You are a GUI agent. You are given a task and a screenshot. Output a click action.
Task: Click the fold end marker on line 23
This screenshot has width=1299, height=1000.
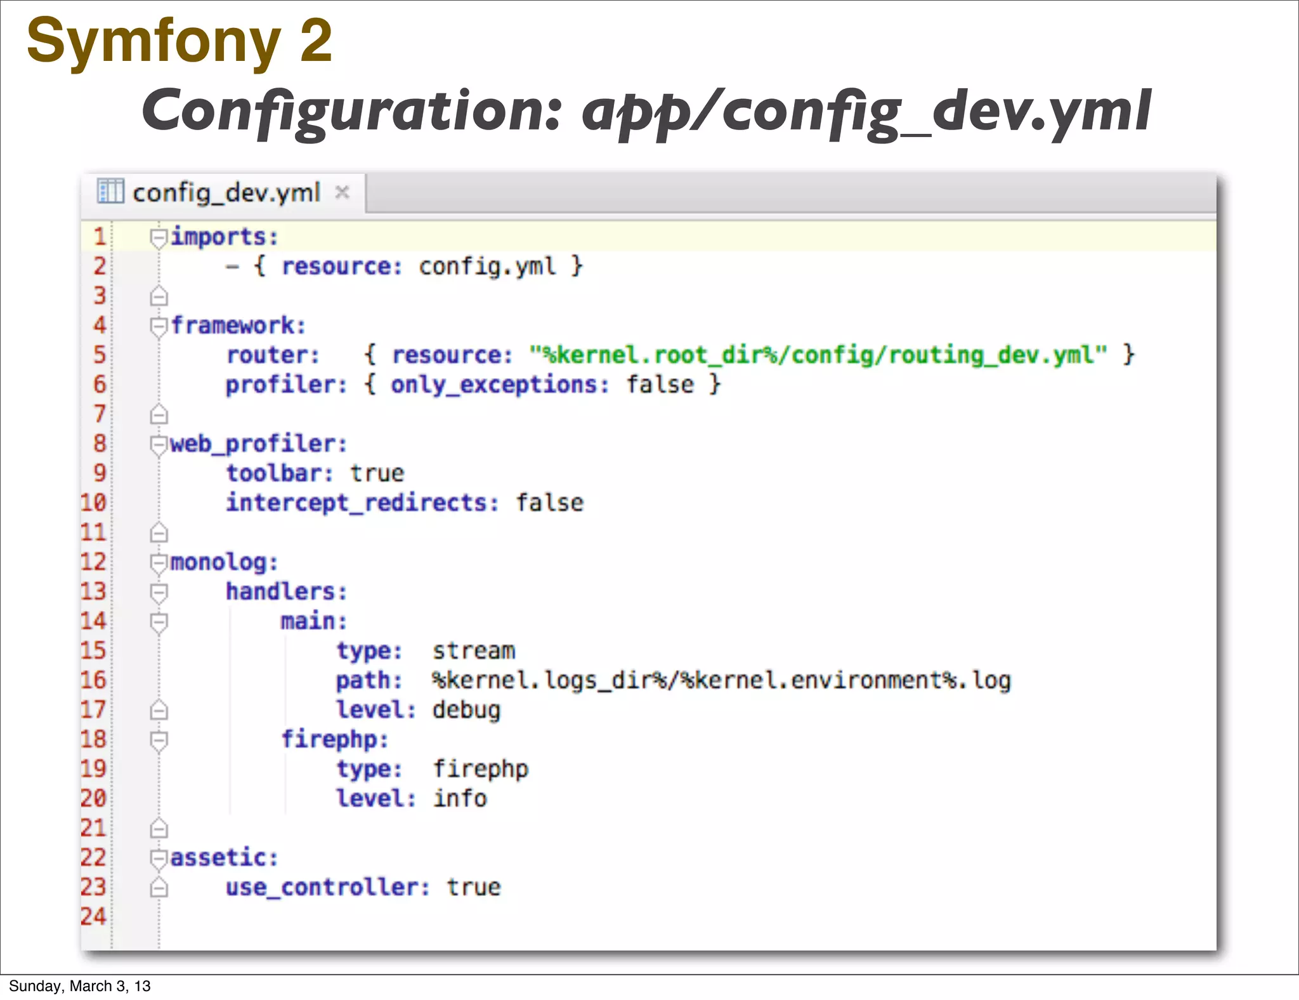click(x=159, y=887)
